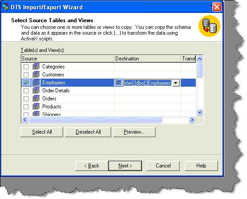Click the Transform column header
247x199 pixels.
click(188, 59)
